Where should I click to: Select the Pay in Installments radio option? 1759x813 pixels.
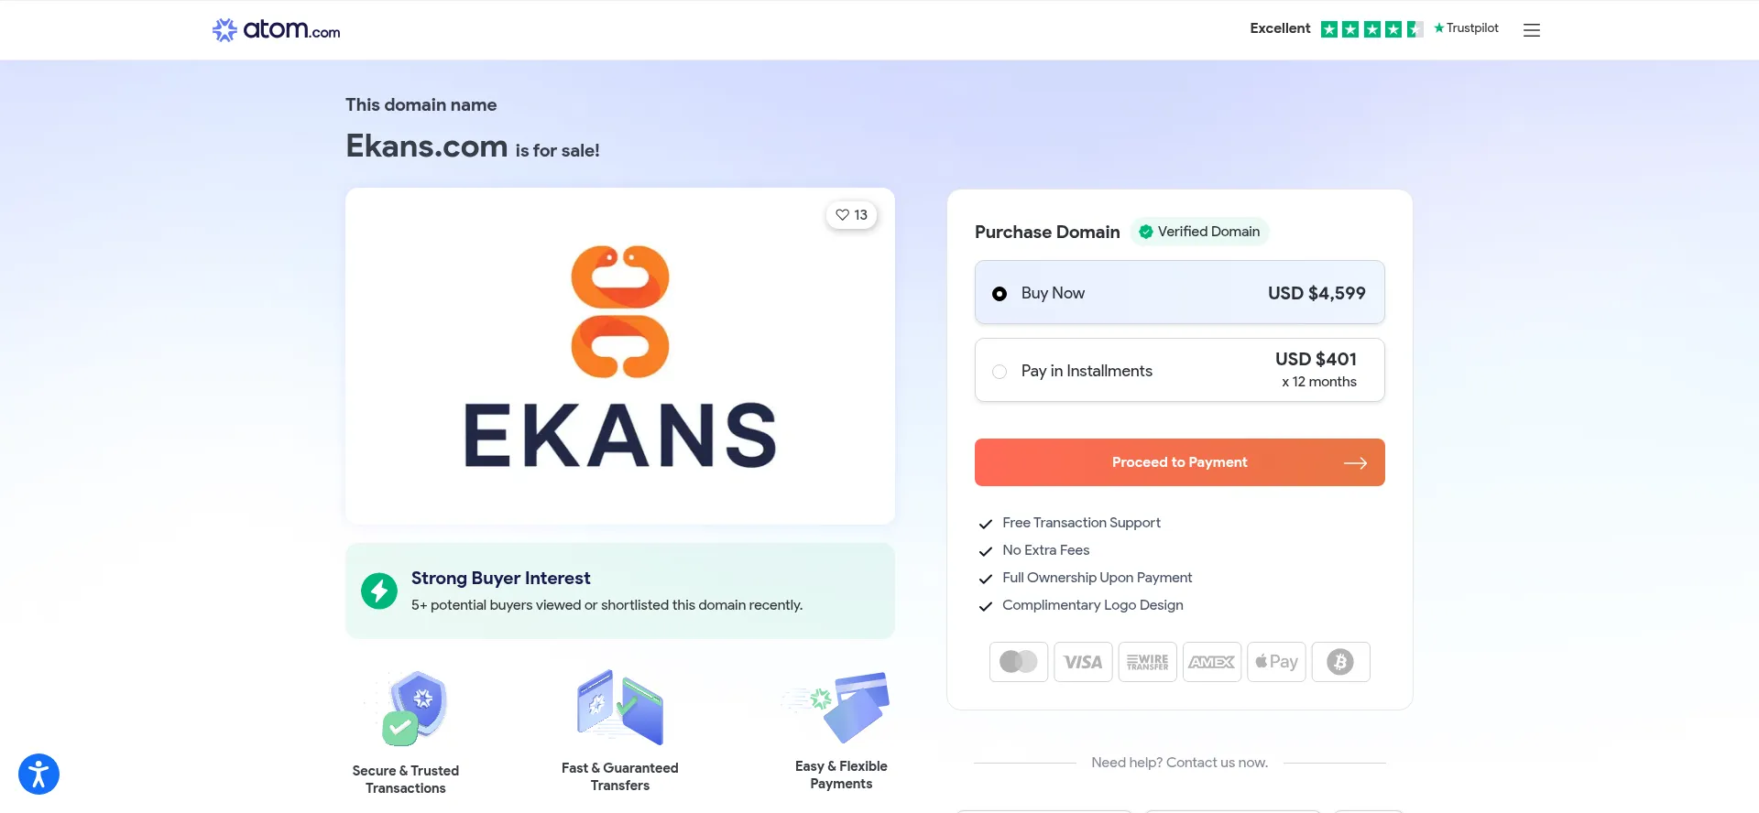point(1000,371)
